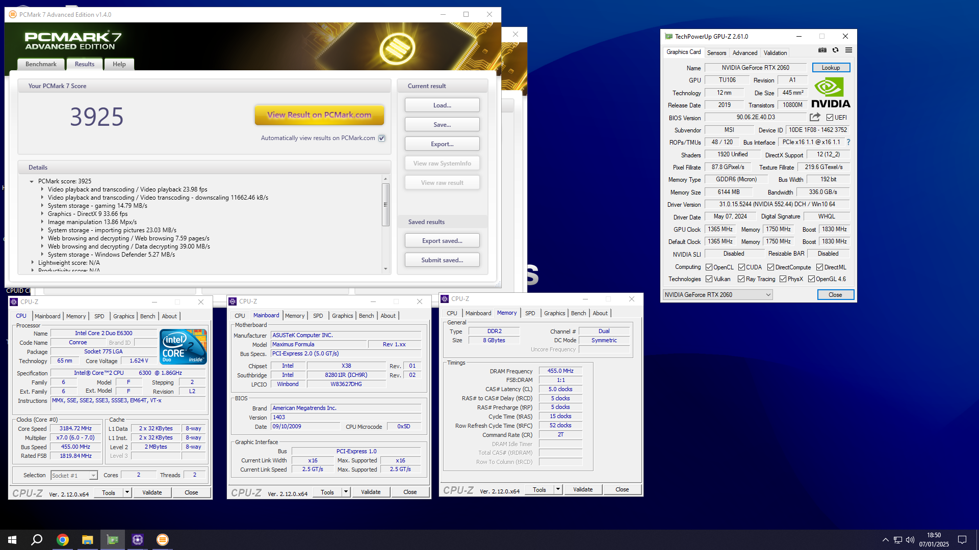Click the Lookup button in GPU-Z
Viewport: 979px width, 550px height.
click(831, 68)
